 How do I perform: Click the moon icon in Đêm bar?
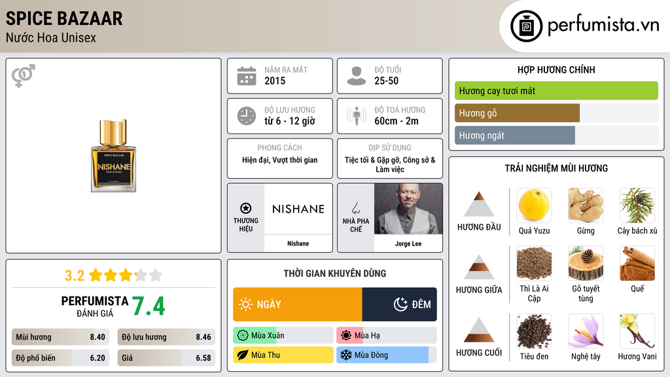click(x=400, y=304)
